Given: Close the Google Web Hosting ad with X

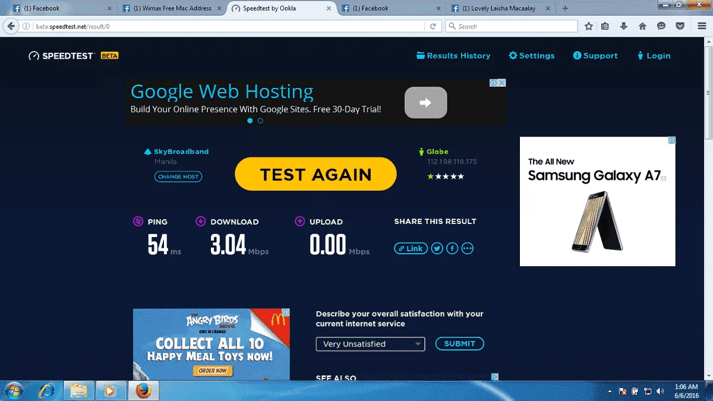Looking at the screenshot, I should point(501,83).
